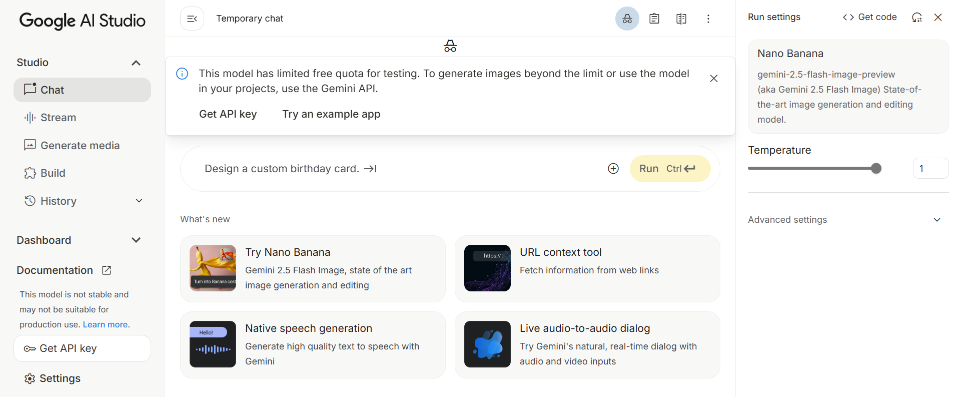Viewport: 960px width, 397px height.
Task: Click the Temporary chat title
Action: pyautogui.click(x=250, y=19)
